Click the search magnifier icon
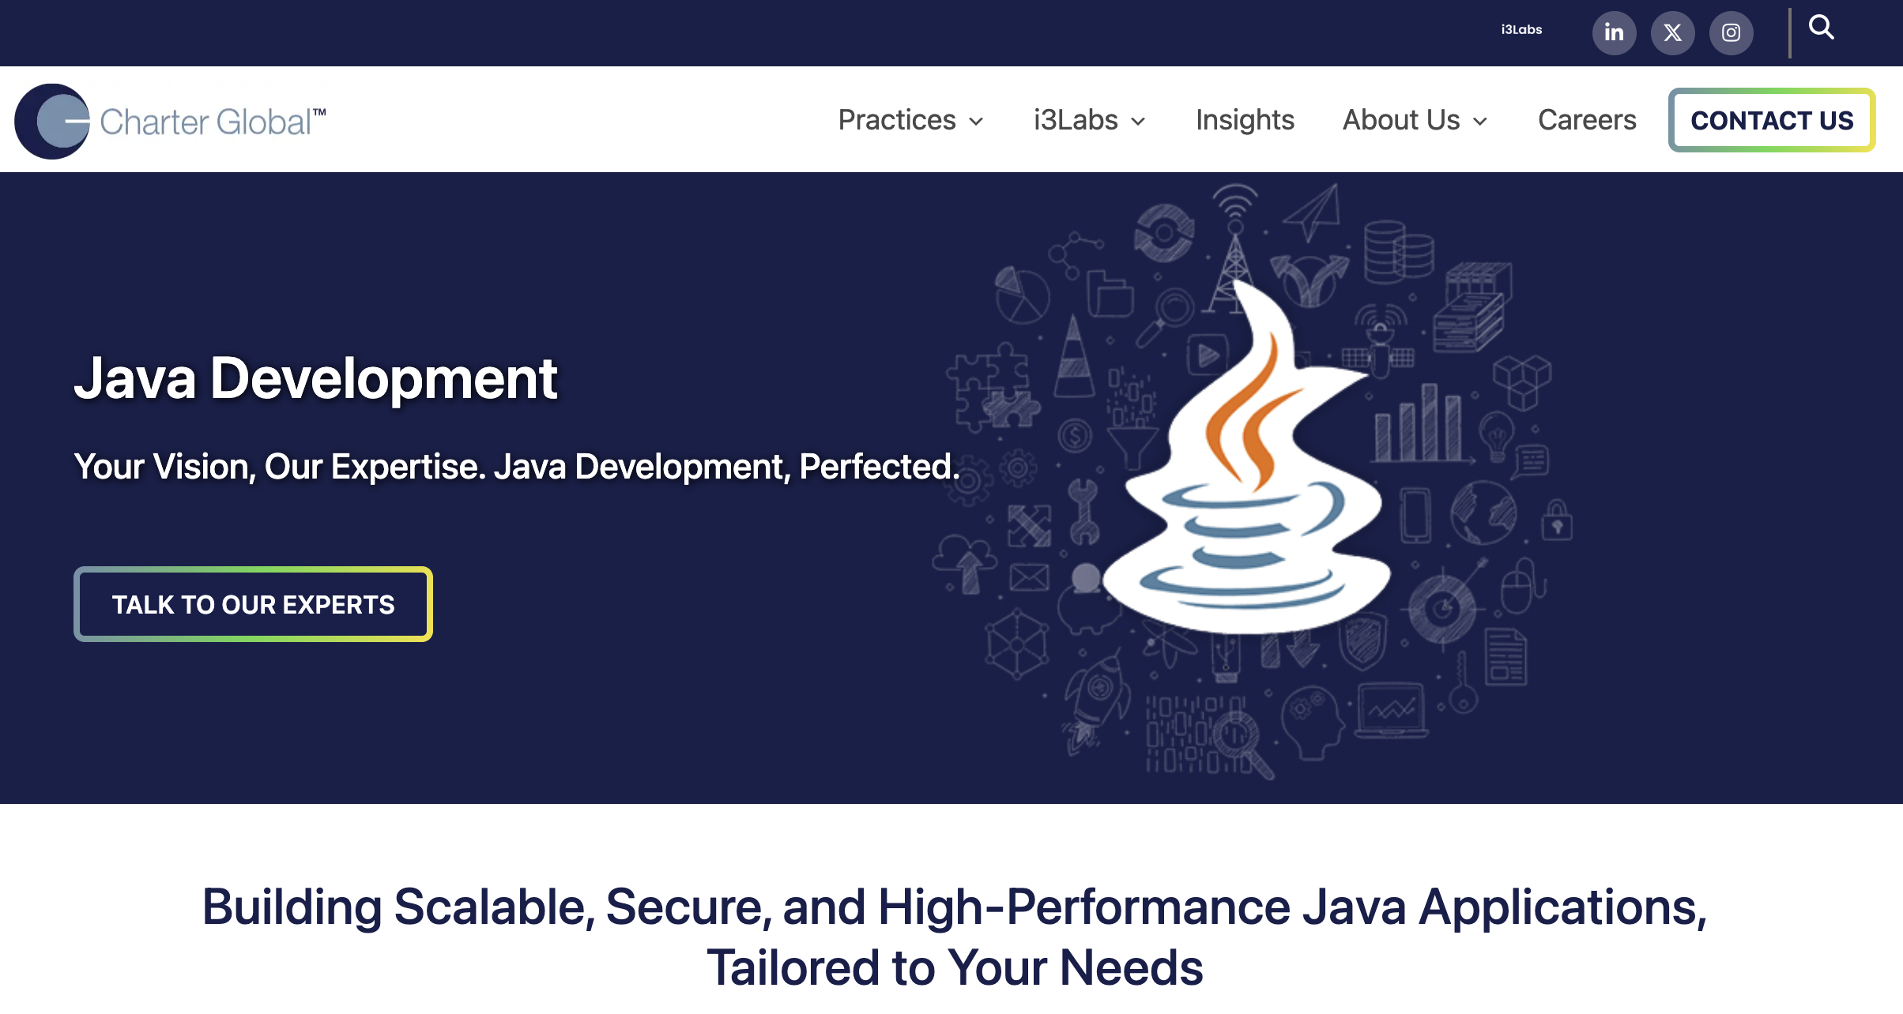This screenshot has height=1014, width=1903. tap(1822, 28)
